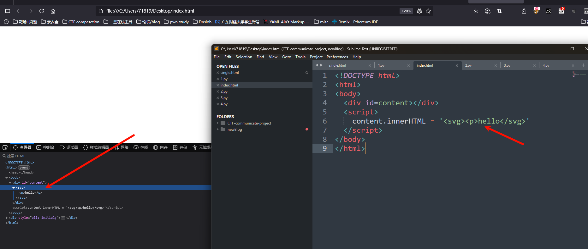Open the browser downloads panel
Image resolution: width=588 pixels, height=249 pixels.
coord(476,11)
